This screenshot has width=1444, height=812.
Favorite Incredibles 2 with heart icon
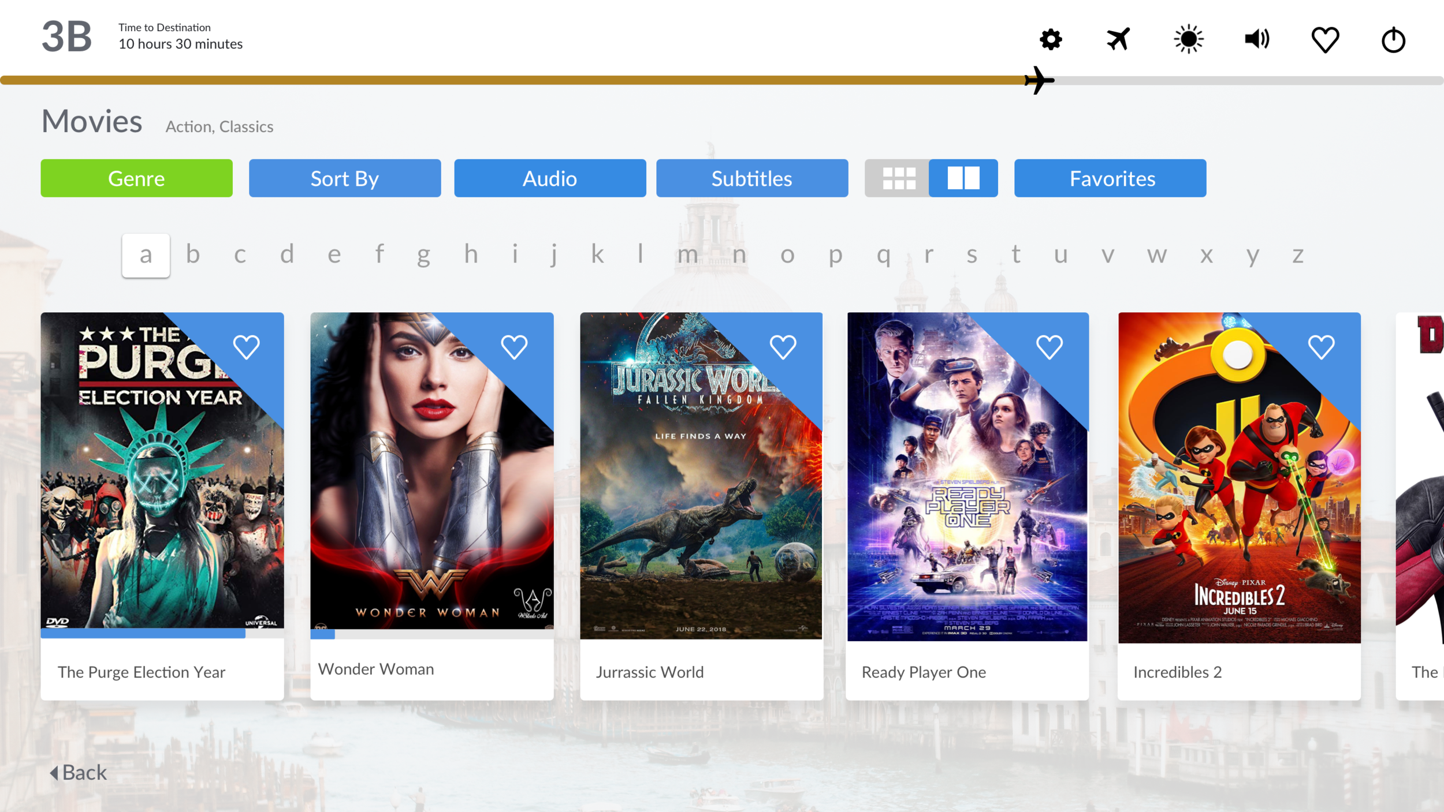pos(1321,347)
